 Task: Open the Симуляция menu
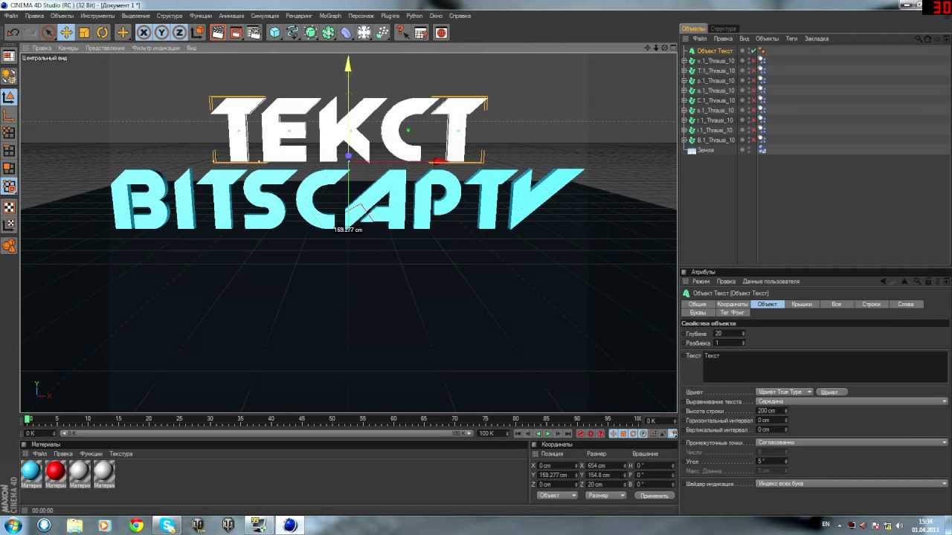265,16
